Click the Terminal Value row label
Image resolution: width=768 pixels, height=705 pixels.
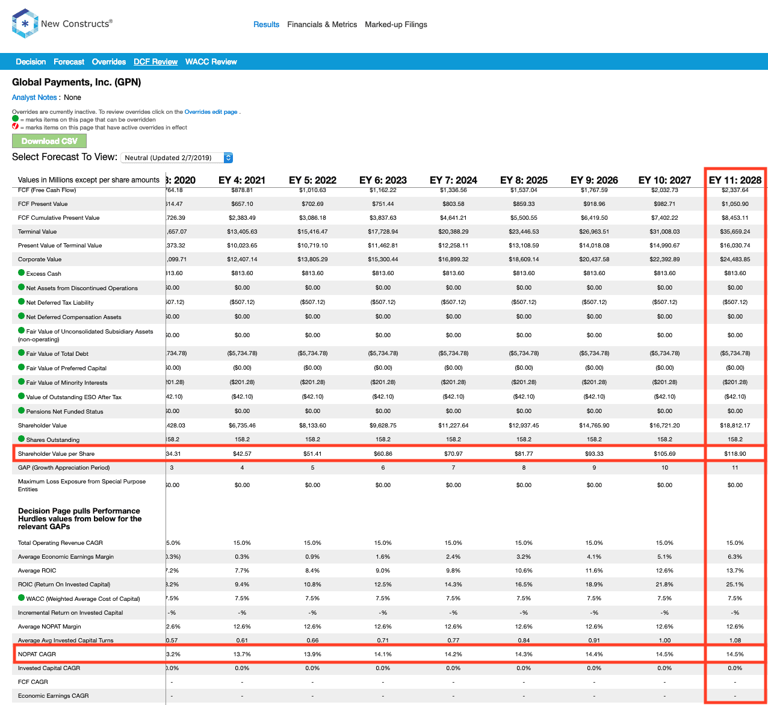[x=37, y=231]
